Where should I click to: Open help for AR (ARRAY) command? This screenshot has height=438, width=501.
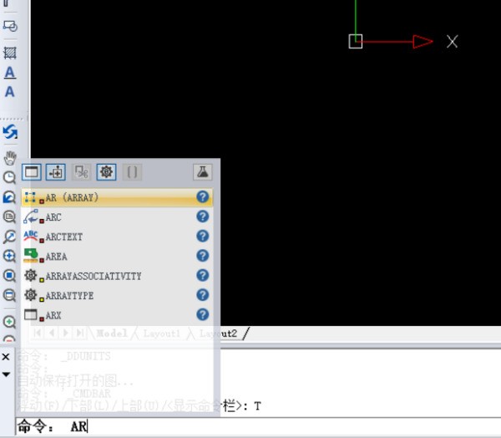[x=203, y=197]
